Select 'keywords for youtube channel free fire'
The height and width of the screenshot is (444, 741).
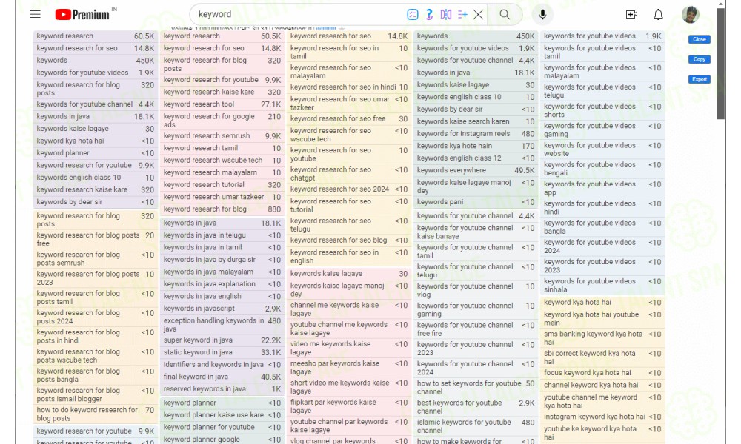[476, 329]
